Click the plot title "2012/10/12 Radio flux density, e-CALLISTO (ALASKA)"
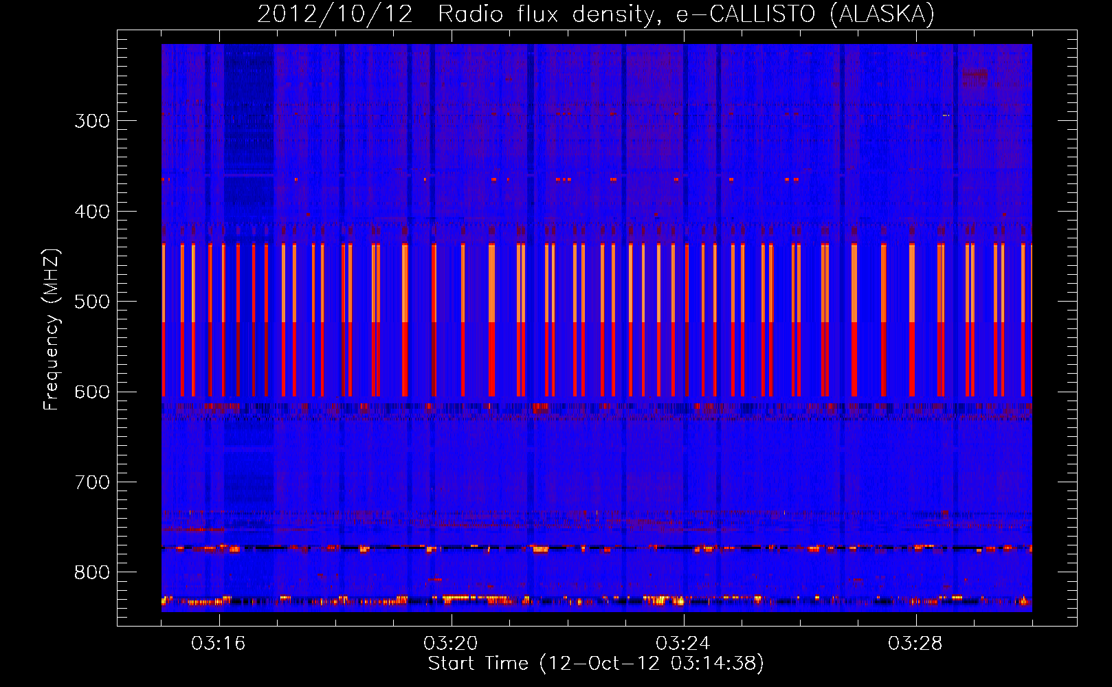 [596, 14]
